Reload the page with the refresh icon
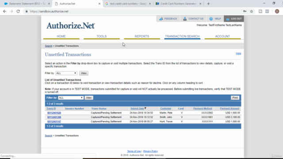This screenshot has height=159, width=283. coord(18,11)
